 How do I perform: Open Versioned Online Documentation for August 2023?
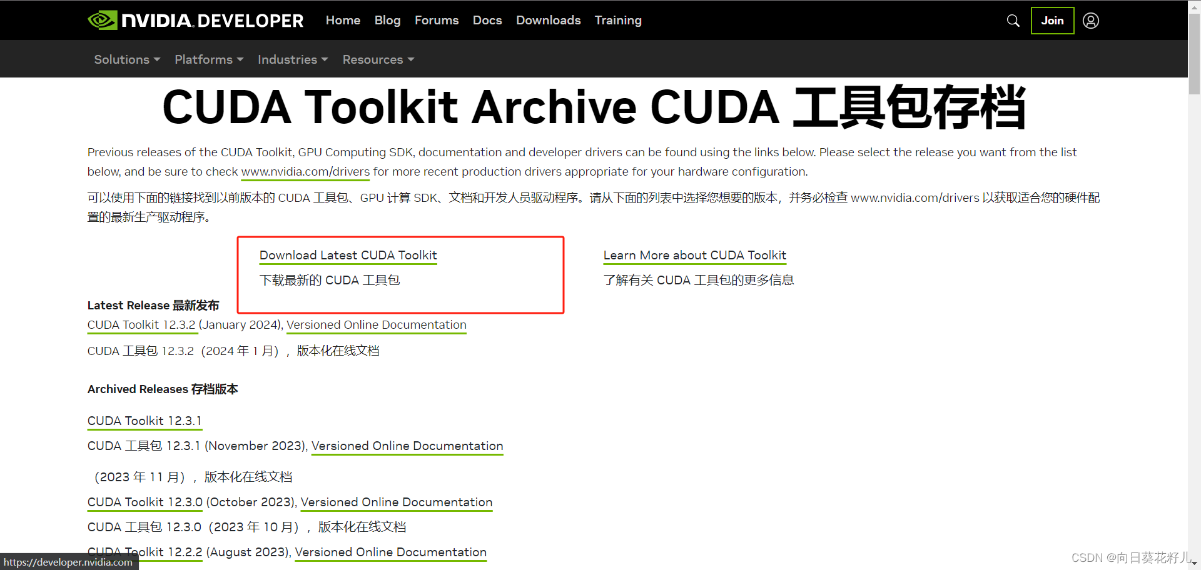(391, 552)
